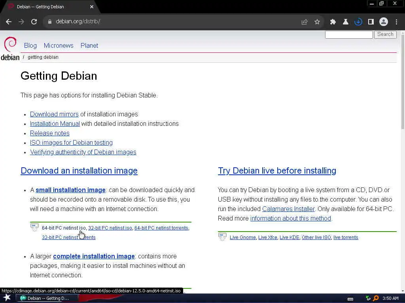Open the Installation Manual link
Screen dimensions: 405x303
point(55,123)
